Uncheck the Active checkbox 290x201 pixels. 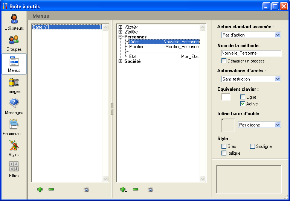point(243,104)
